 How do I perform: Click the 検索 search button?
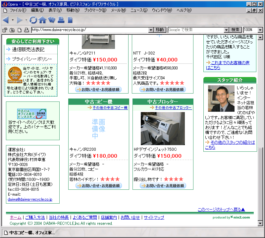pyautogui.click(x=236, y=30)
